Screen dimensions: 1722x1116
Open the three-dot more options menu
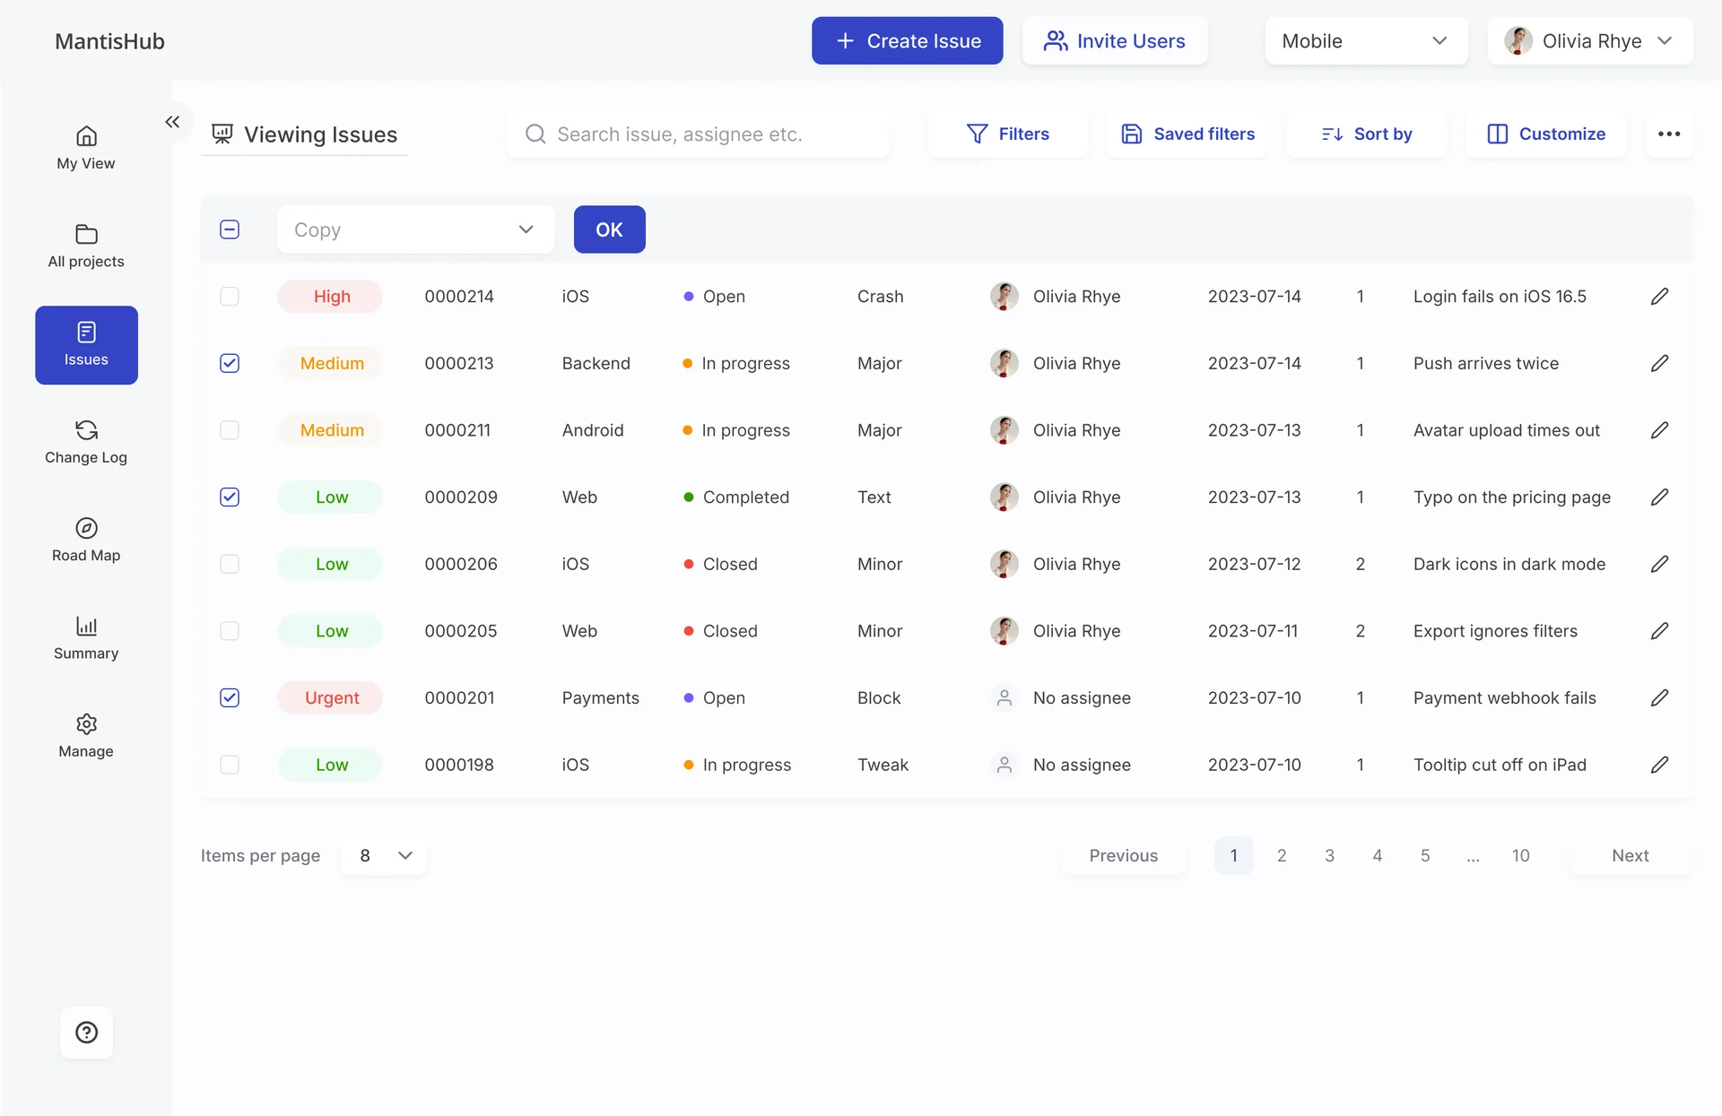click(1669, 134)
